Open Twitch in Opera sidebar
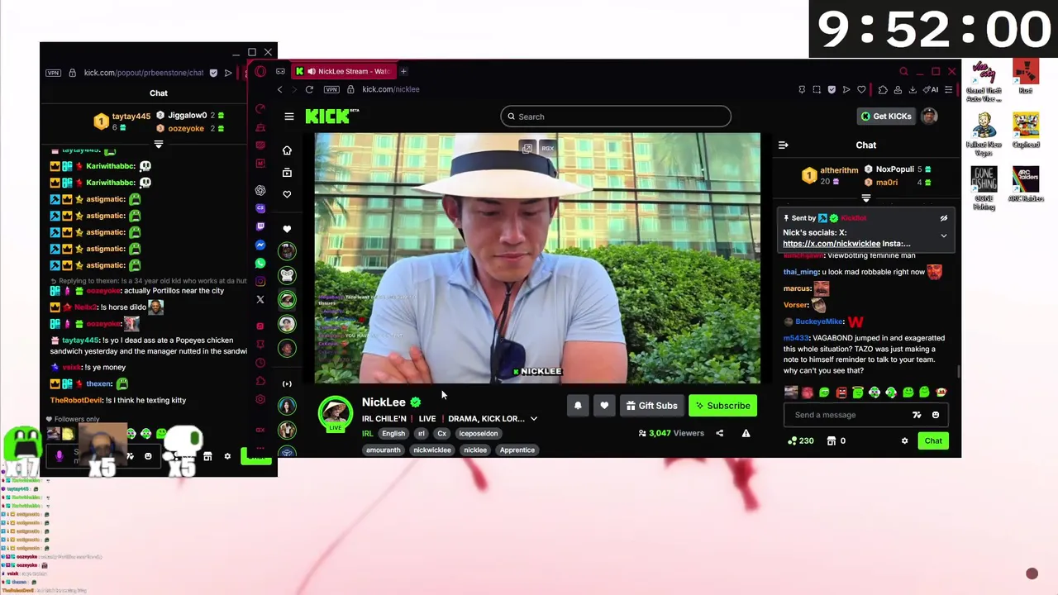This screenshot has width=1058, height=595. [x=260, y=226]
